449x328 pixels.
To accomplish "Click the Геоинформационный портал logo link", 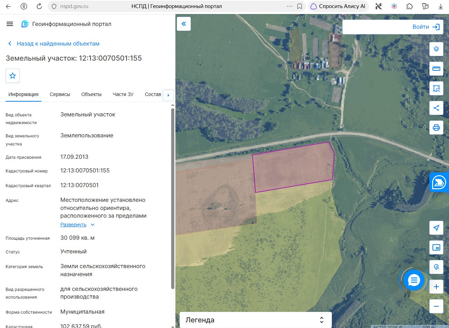I will pyautogui.click(x=66, y=24).
